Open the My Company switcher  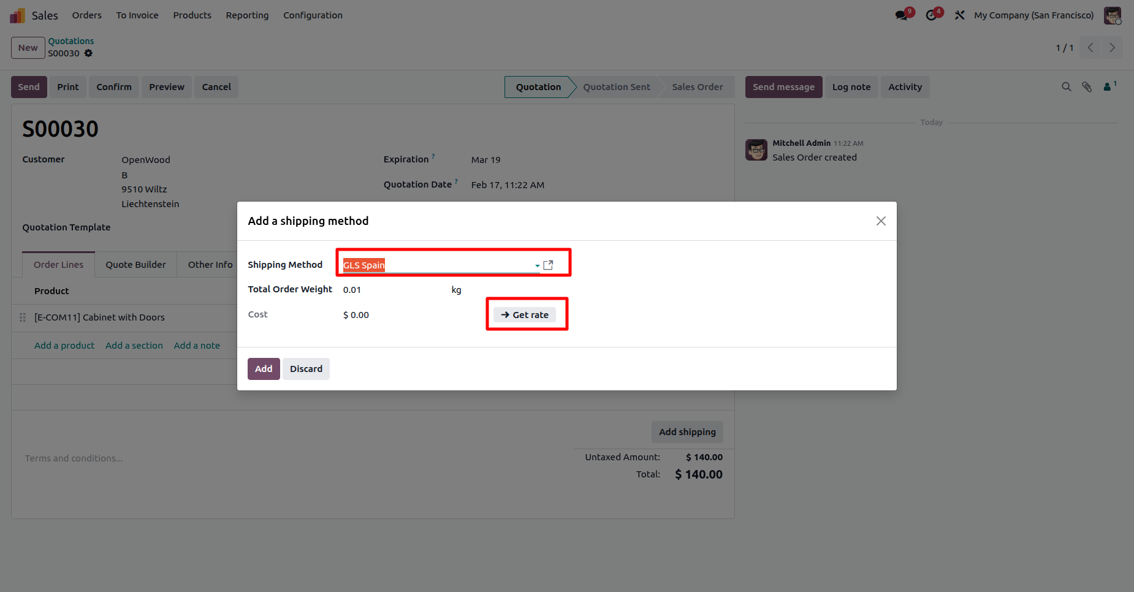(1033, 15)
